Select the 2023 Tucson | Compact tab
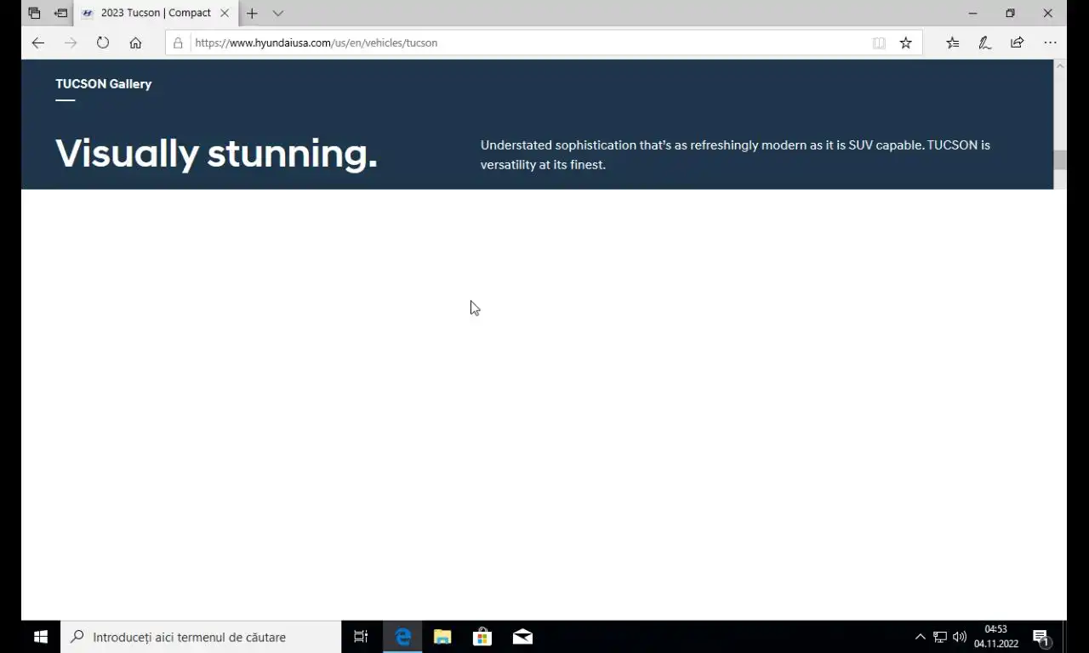The height and width of the screenshot is (653, 1089). point(156,13)
